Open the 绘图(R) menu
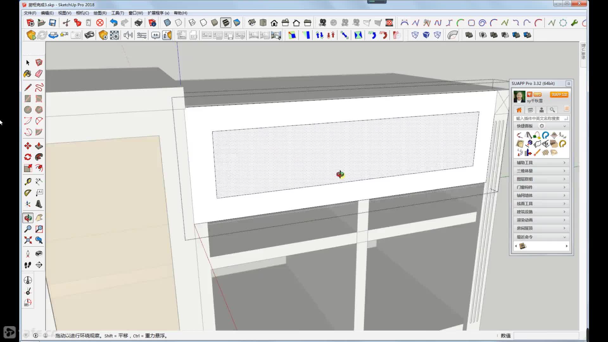 (100, 13)
